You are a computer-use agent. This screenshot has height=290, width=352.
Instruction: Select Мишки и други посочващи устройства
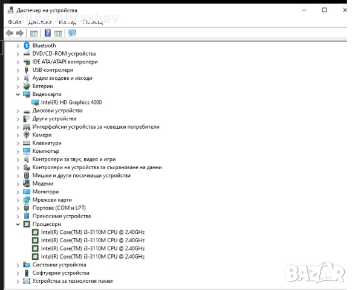(81, 175)
